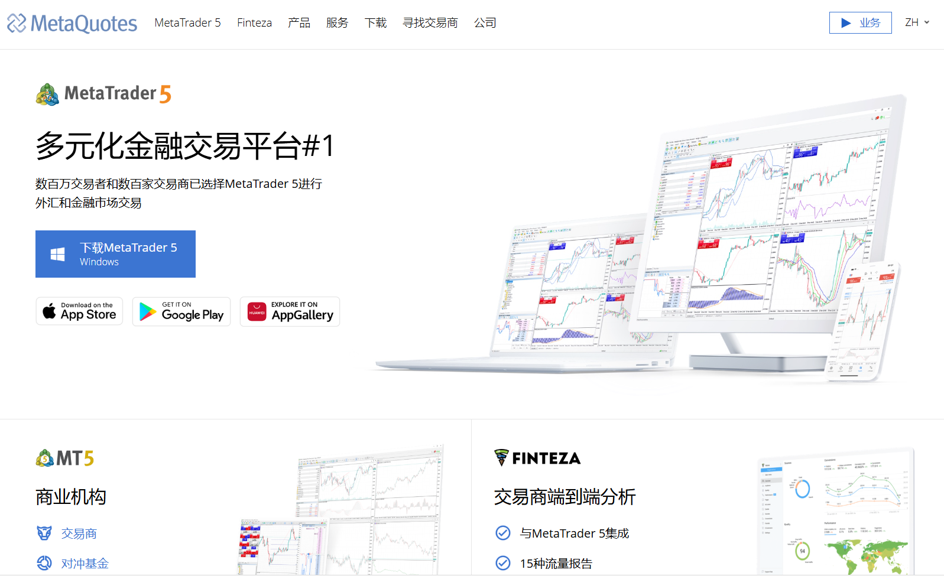Viewport: 944px width, 576px height.
Task: Click the Apple logo icon
Action: point(50,311)
